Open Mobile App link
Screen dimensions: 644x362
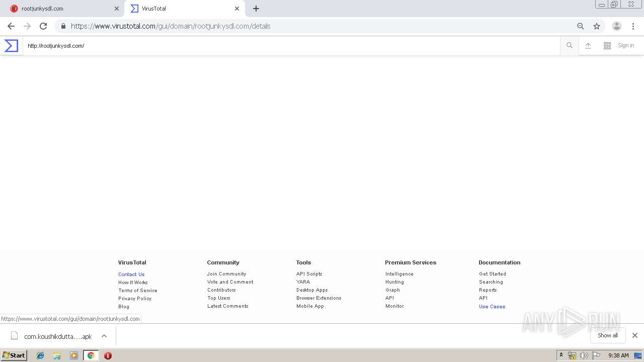(x=310, y=306)
